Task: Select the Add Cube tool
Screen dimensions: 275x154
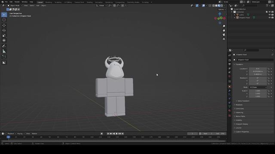Action: [4, 57]
